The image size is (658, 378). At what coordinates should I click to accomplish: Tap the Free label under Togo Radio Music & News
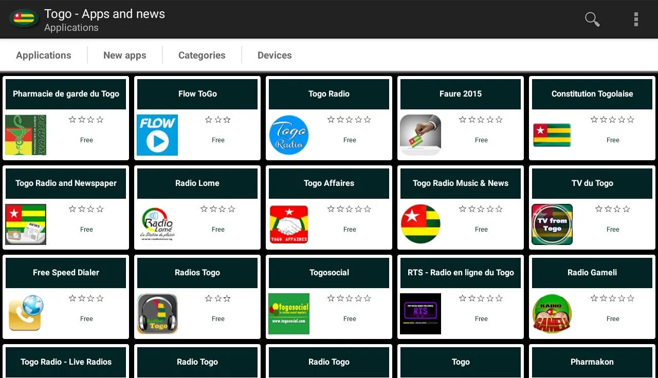(x=481, y=230)
